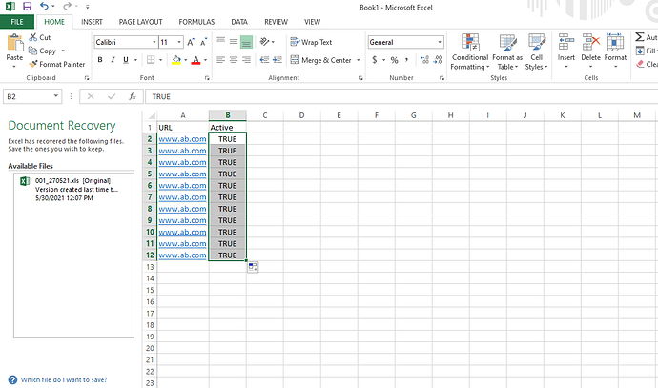Toggle Bold formatting
Screen dimensions: 658x388
click(x=100, y=60)
